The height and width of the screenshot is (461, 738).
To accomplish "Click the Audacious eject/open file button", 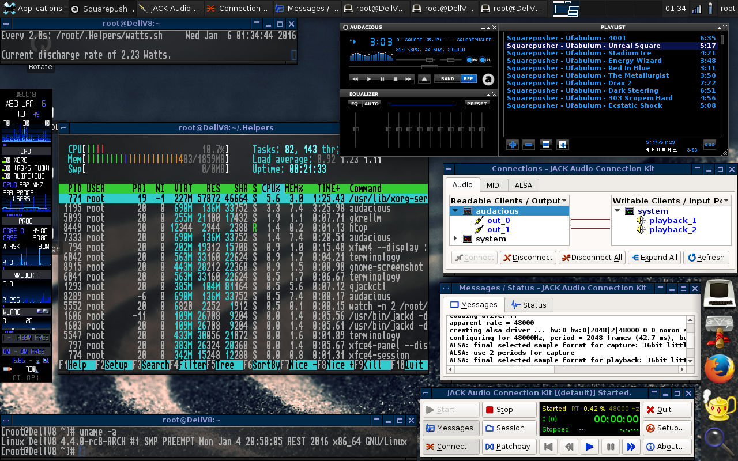I will 425,79.
